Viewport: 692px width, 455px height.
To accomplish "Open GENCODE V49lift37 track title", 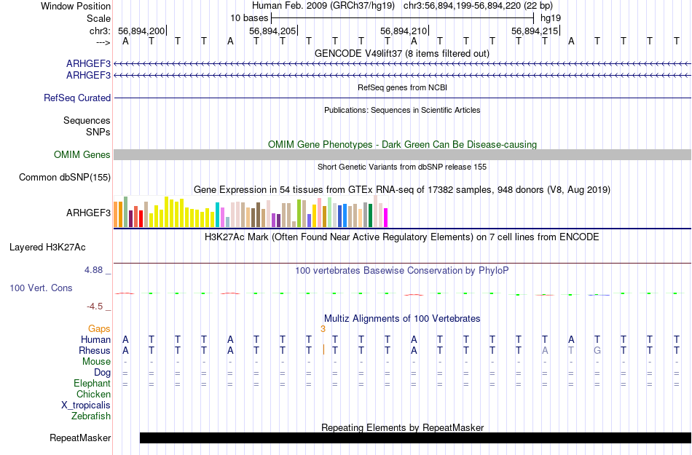I will (402, 53).
